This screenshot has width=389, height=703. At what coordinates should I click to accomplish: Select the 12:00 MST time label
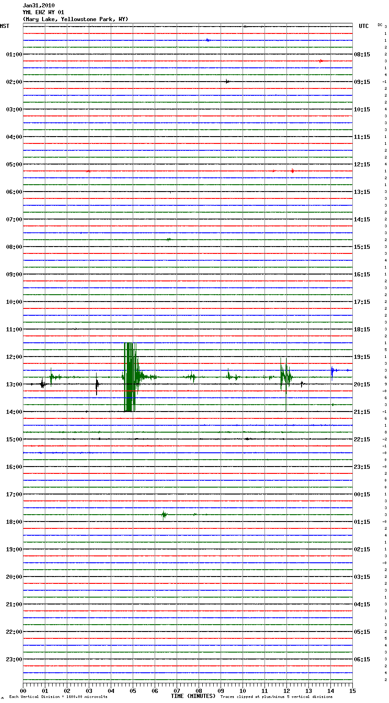pyautogui.click(x=14, y=357)
